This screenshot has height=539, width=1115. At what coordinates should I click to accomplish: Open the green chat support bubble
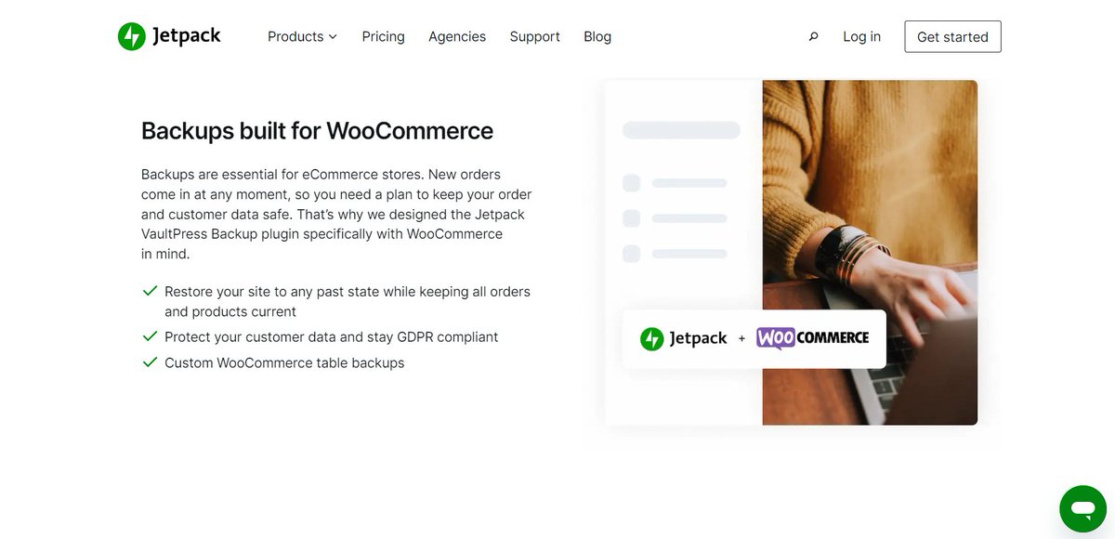click(1082, 508)
